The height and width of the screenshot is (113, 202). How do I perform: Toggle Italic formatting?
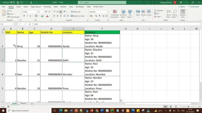(27, 16)
